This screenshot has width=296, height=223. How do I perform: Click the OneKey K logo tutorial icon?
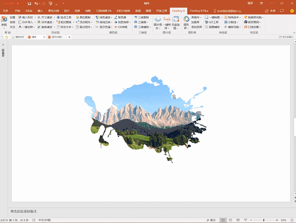click(x=4, y=19)
